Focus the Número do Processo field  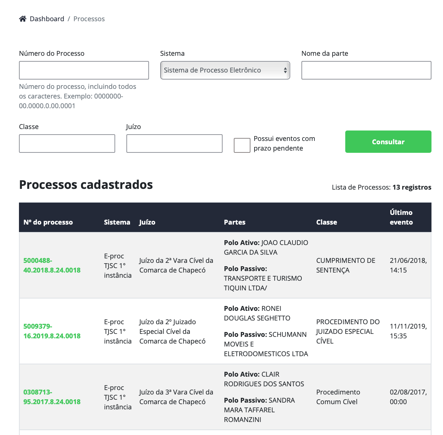(84, 70)
